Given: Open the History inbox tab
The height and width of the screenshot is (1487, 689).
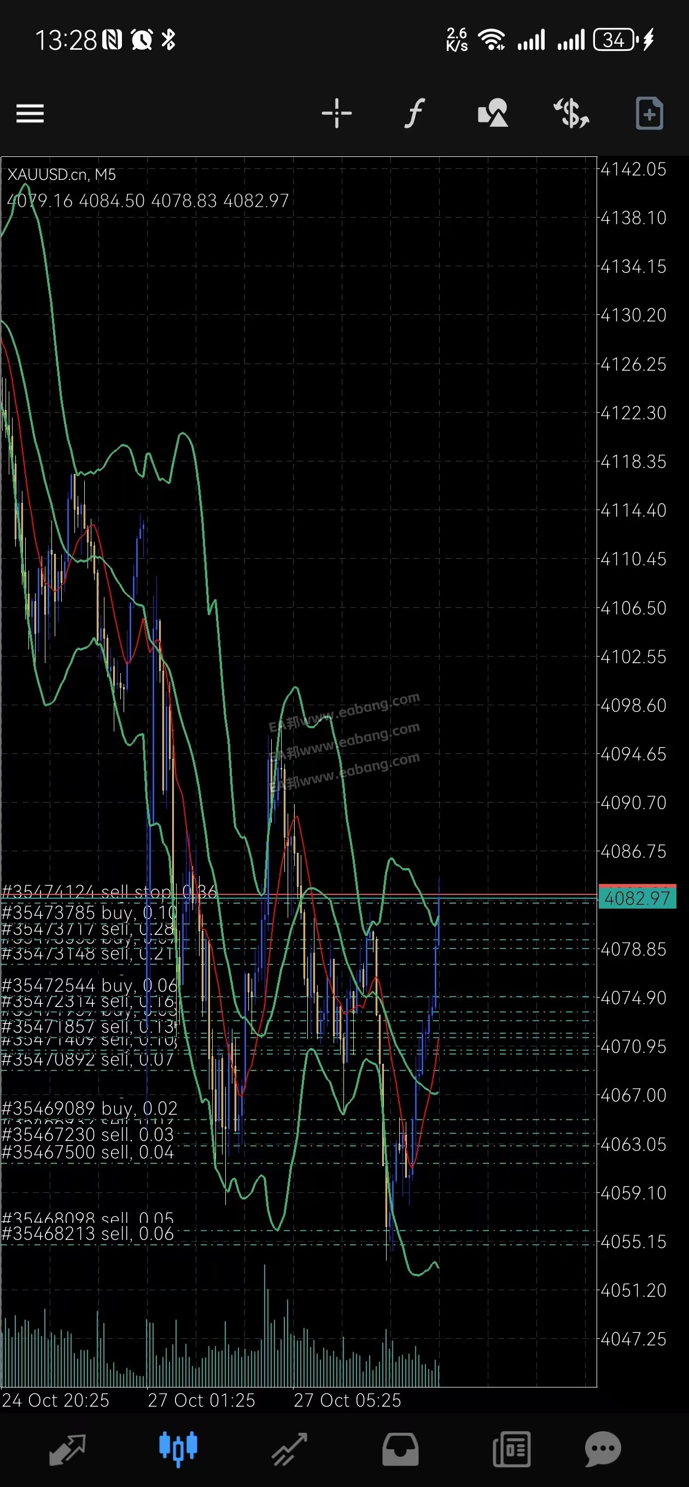Looking at the screenshot, I should click(x=400, y=1449).
